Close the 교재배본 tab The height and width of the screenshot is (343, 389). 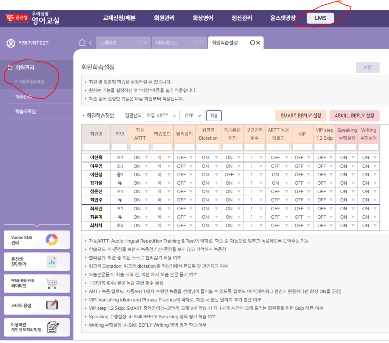[145, 43]
